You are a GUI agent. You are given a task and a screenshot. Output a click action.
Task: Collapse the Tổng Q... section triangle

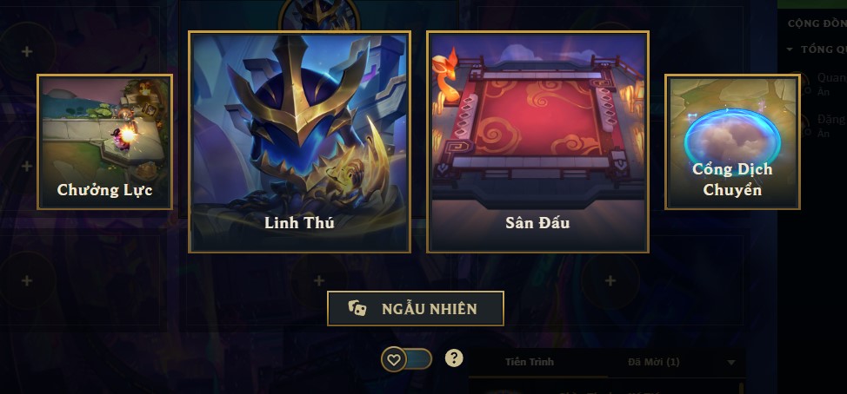[x=790, y=49]
